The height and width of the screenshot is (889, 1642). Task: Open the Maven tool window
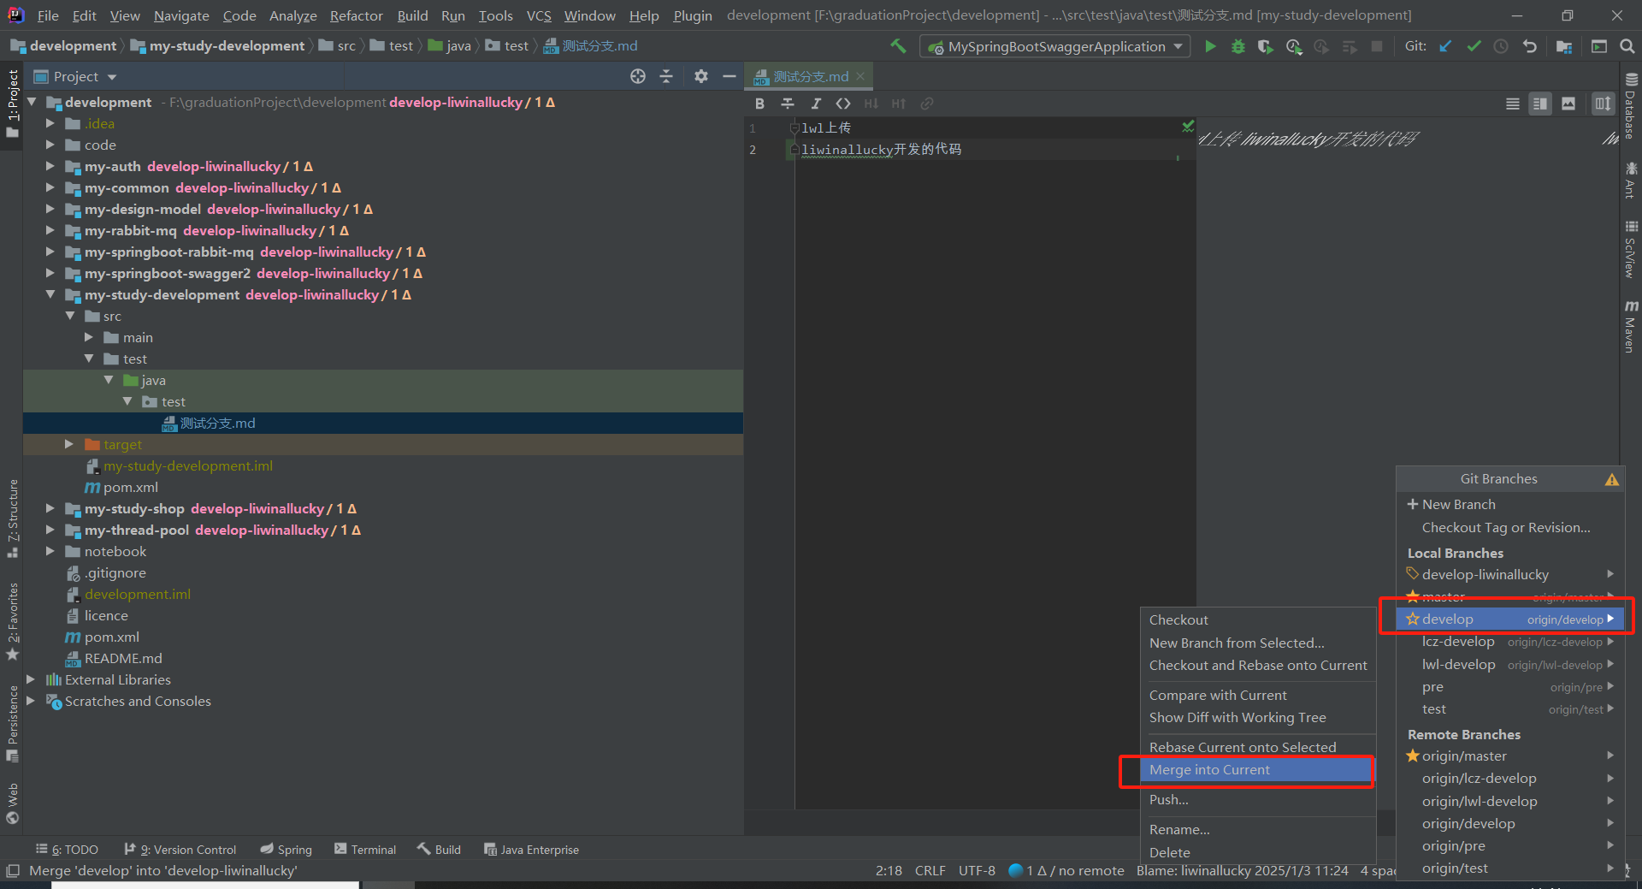point(1631,326)
